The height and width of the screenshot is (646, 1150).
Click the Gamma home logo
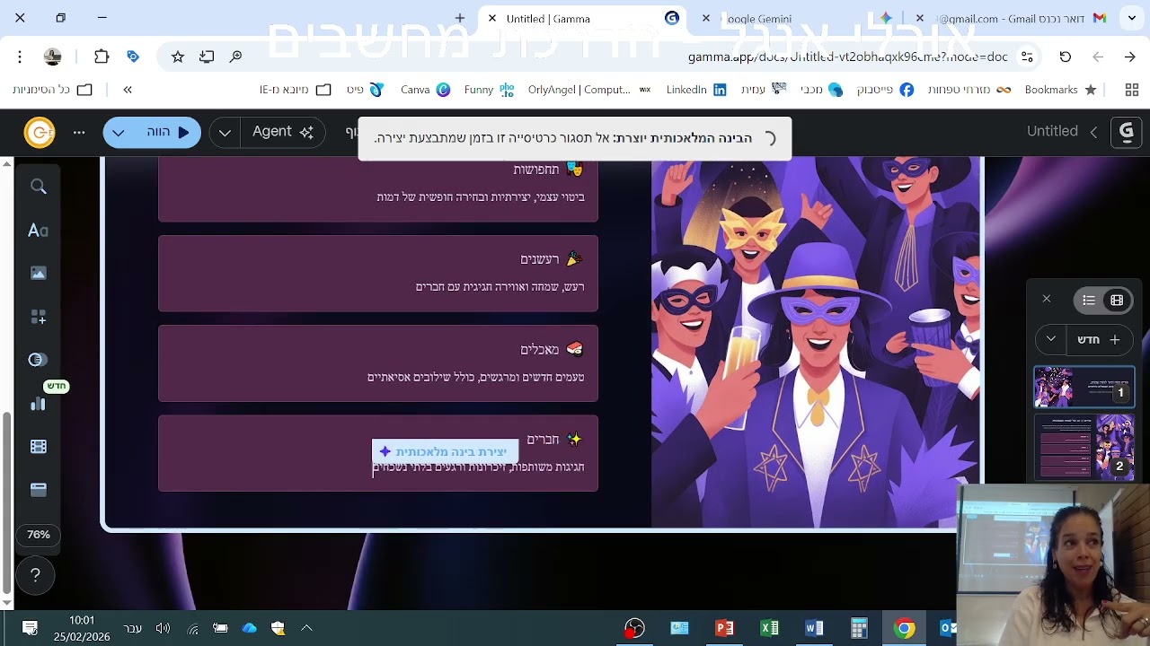(1126, 132)
